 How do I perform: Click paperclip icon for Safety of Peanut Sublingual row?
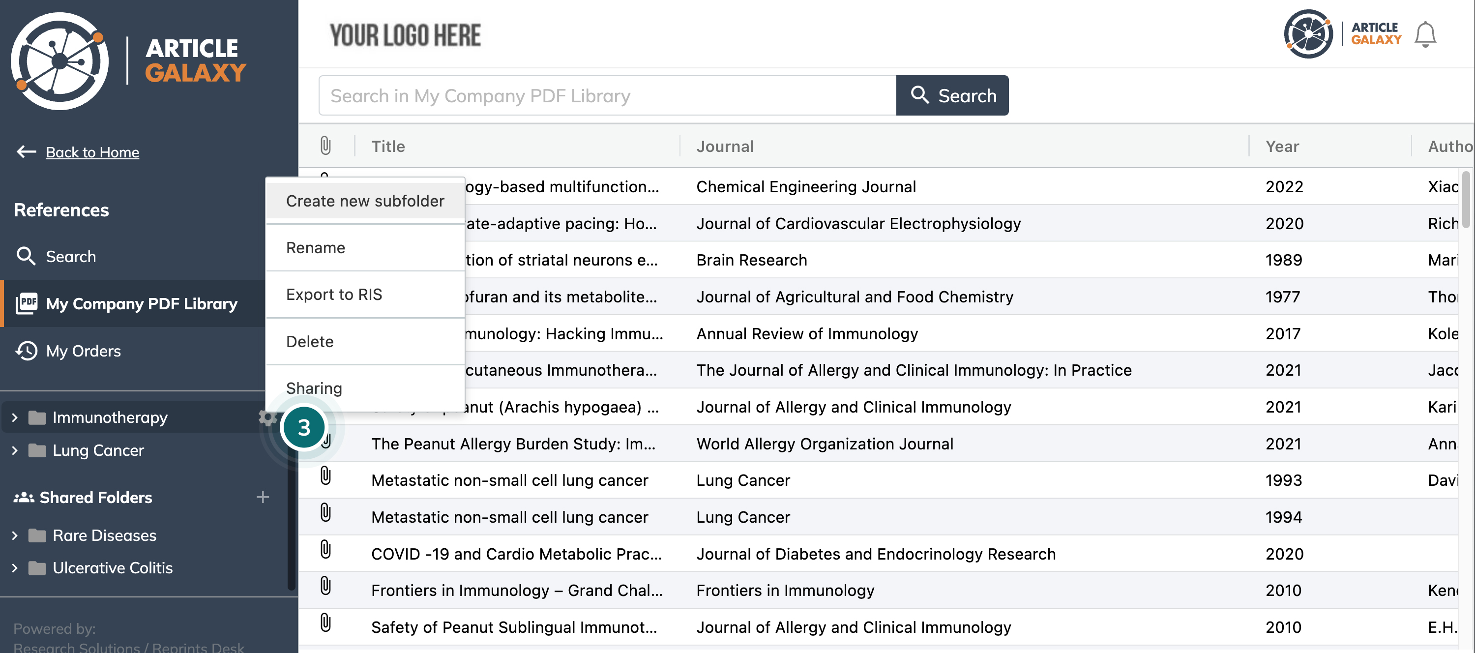tap(325, 623)
